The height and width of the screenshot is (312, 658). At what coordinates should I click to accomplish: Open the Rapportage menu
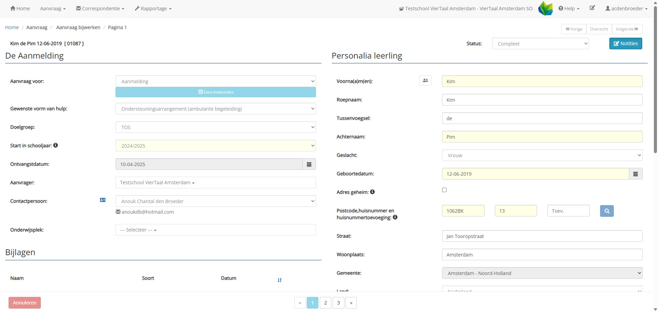(153, 9)
